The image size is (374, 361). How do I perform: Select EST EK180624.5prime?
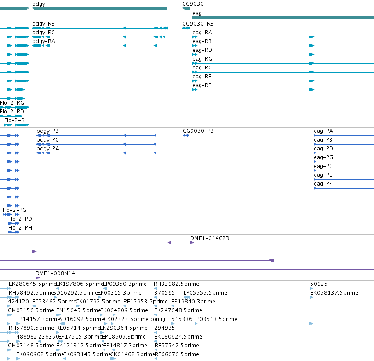click(x=178, y=337)
